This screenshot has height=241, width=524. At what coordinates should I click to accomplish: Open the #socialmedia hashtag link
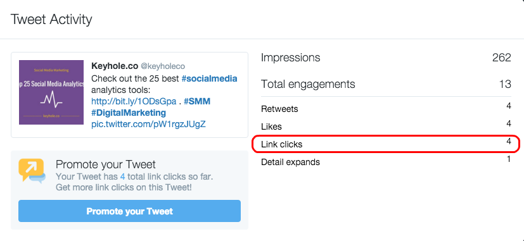[209, 79]
